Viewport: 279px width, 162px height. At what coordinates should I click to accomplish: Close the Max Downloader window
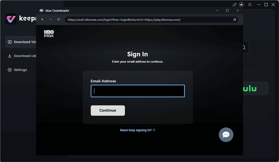[x=237, y=10]
